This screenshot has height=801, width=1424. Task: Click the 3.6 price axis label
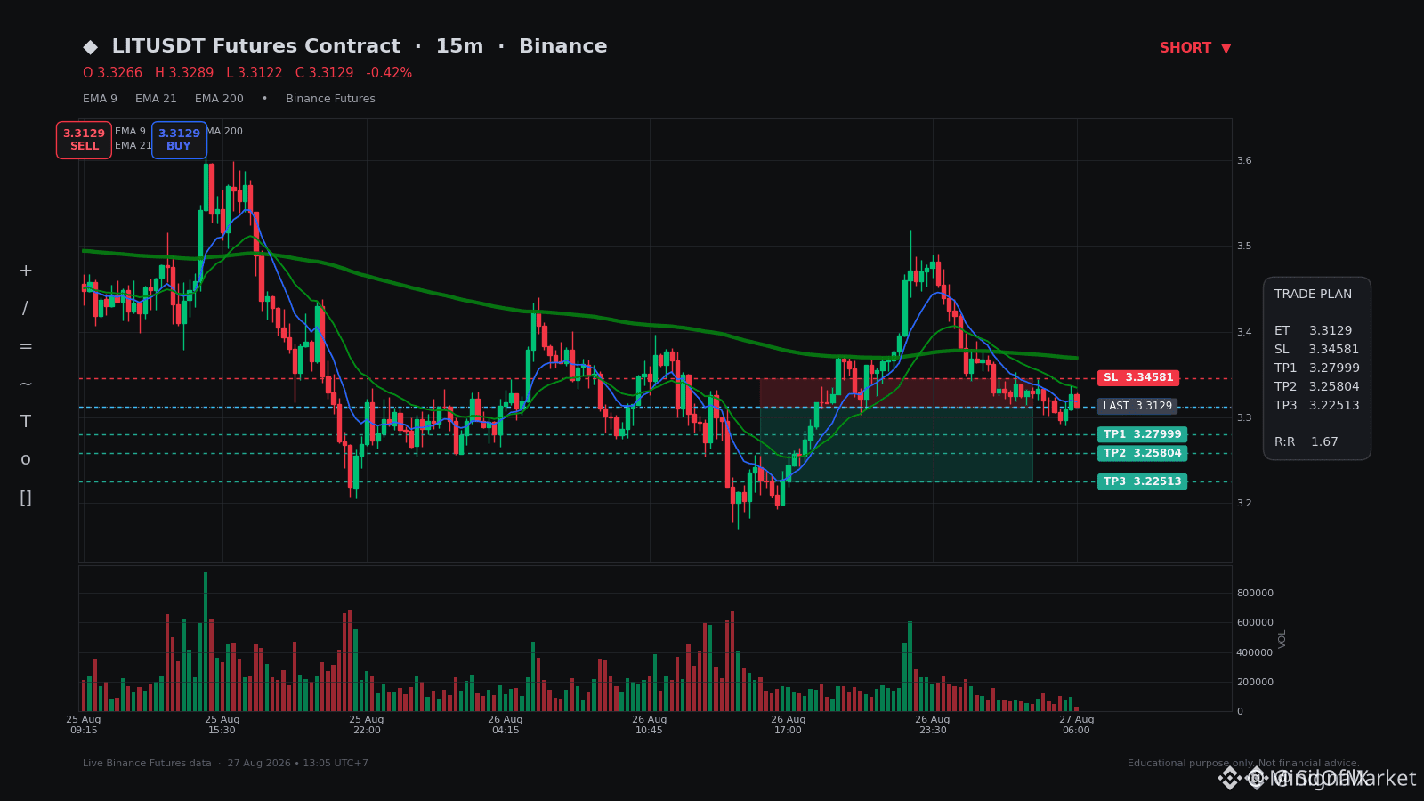(1244, 161)
